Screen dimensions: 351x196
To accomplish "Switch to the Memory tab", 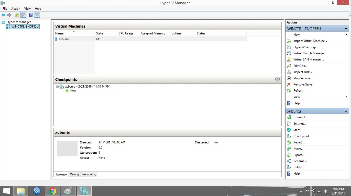I will [74, 174].
